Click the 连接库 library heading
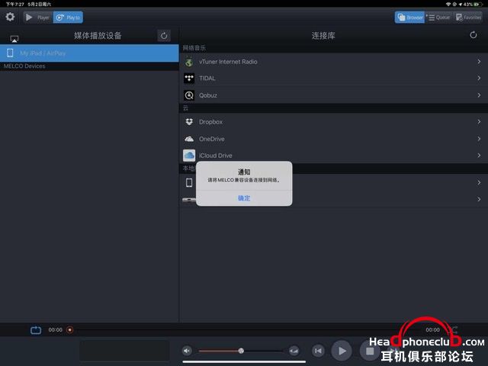Viewport: 488px width, 366px height. (323, 36)
